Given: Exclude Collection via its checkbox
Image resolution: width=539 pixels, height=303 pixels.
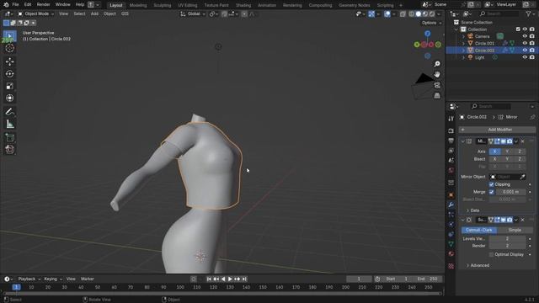Looking at the screenshot, I should [x=518, y=29].
